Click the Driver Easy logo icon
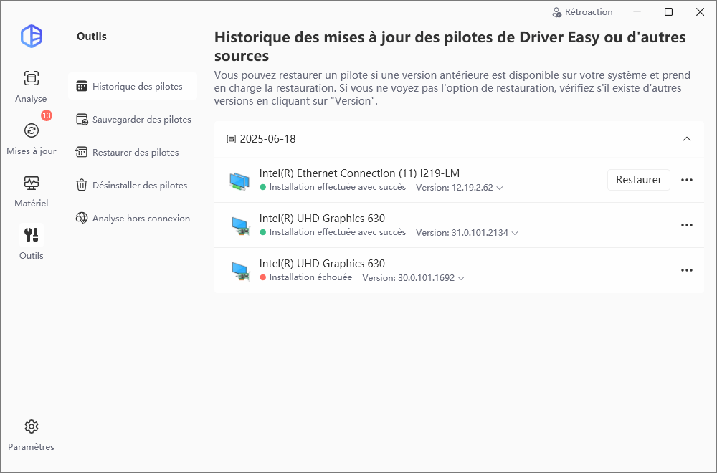 pyautogui.click(x=32, y=37)
